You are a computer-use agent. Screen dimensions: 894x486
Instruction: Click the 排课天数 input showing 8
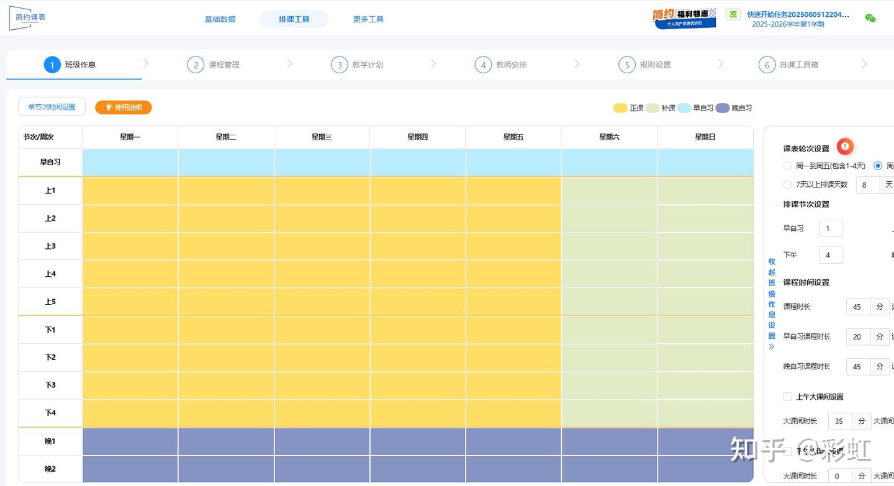coord(868,185)
